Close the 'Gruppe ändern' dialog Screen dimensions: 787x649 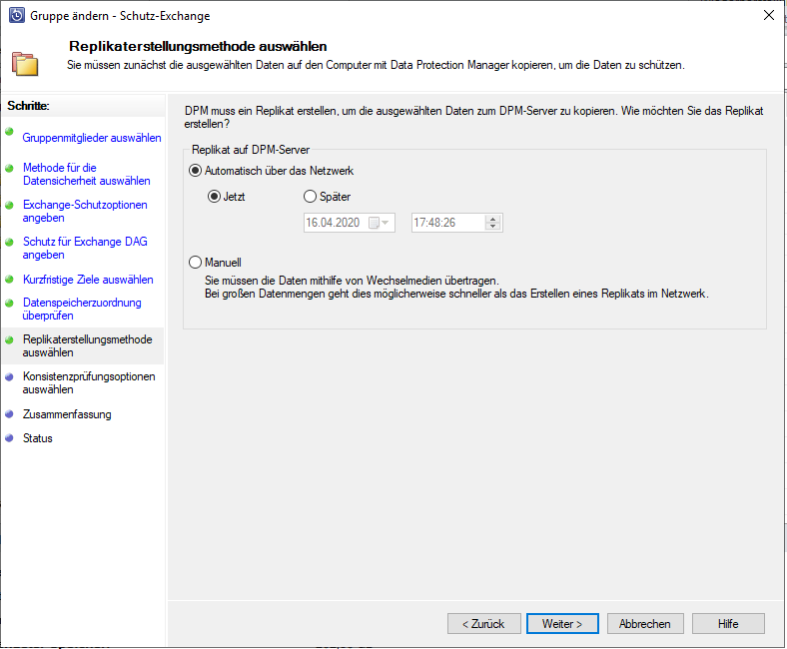pyautogui.click(x=768, y=16)
